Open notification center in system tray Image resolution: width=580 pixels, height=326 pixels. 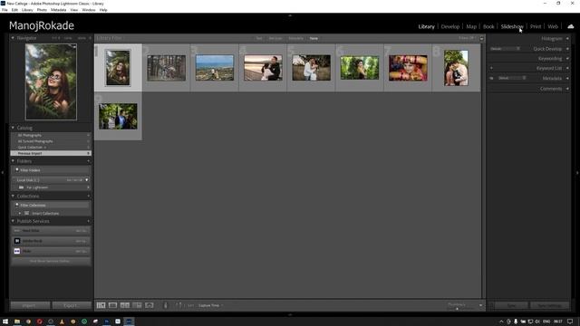coord(570,321)
